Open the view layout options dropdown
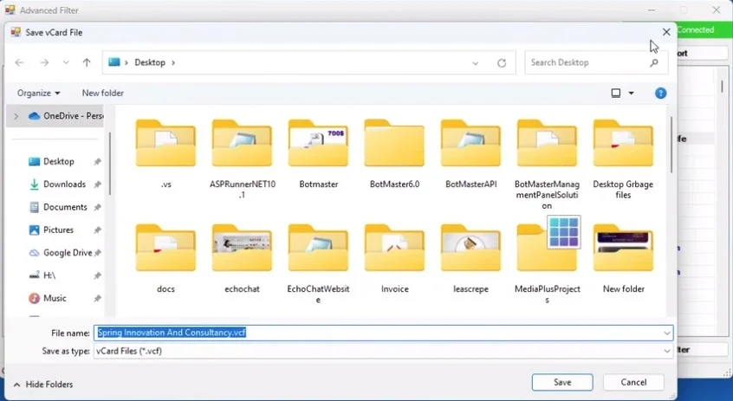 tap(631, 93)
